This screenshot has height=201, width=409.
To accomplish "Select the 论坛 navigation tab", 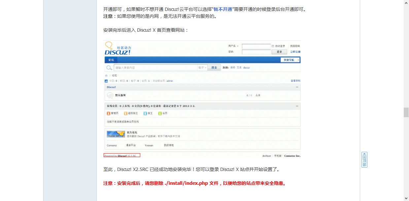I will point(111,60).
